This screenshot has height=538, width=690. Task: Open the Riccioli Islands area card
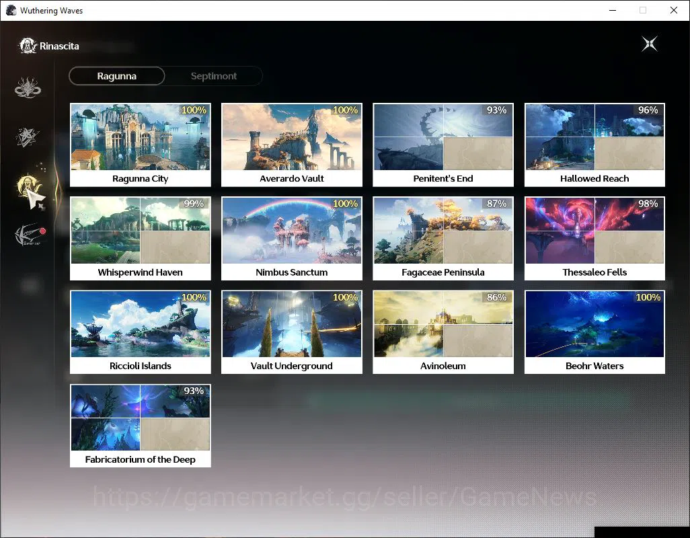point(141,332)
